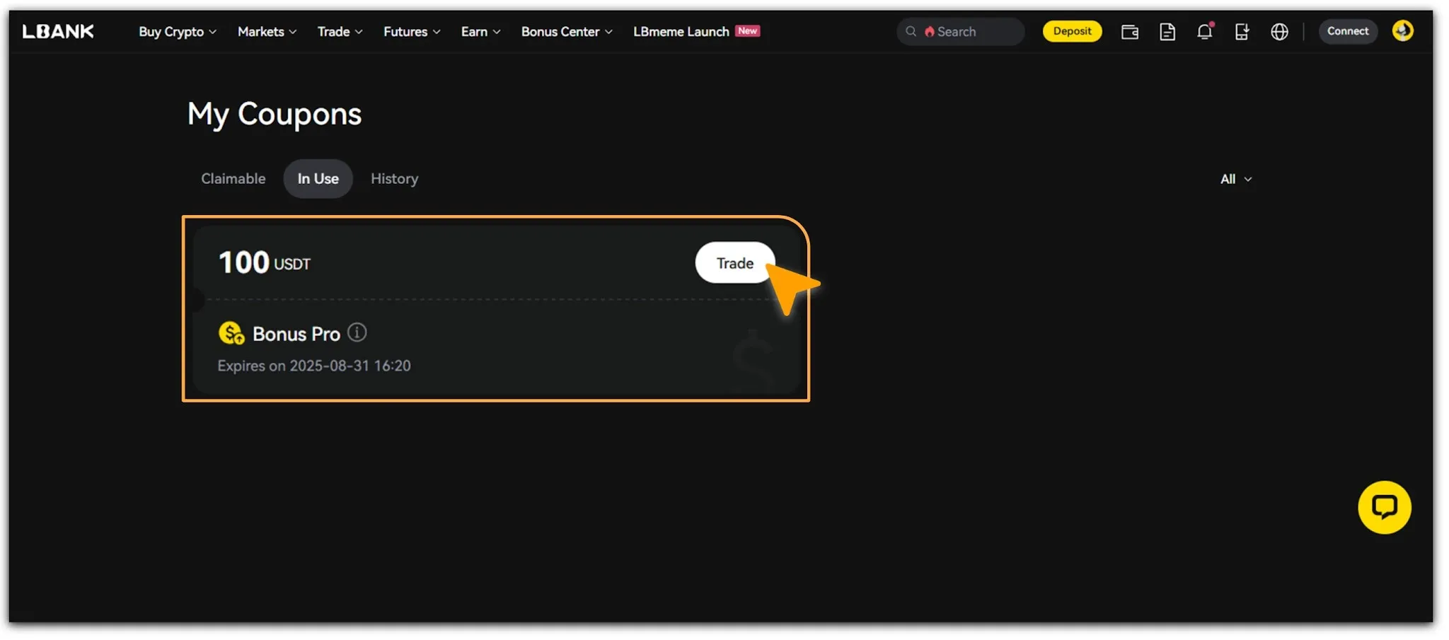
Task: Open the wallet icon in header
Action: pyautogui.click(x=1130, y=32)
